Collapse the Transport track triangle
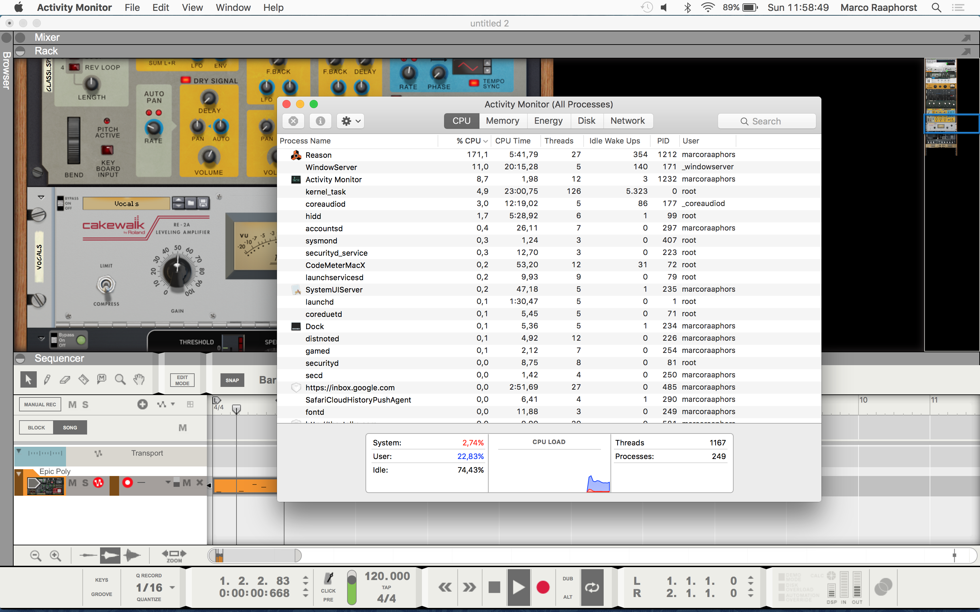This screenshot has height=612, width=980. click(19, 451)
